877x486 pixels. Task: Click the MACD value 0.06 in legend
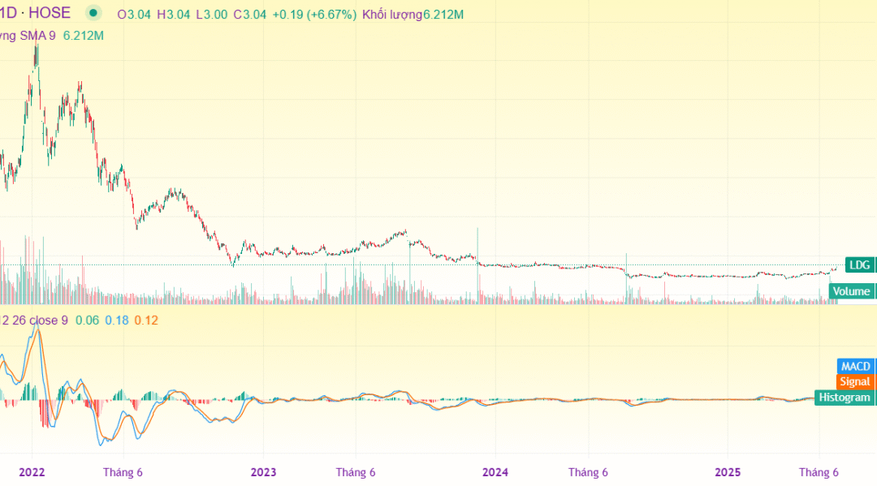(88, 320)
